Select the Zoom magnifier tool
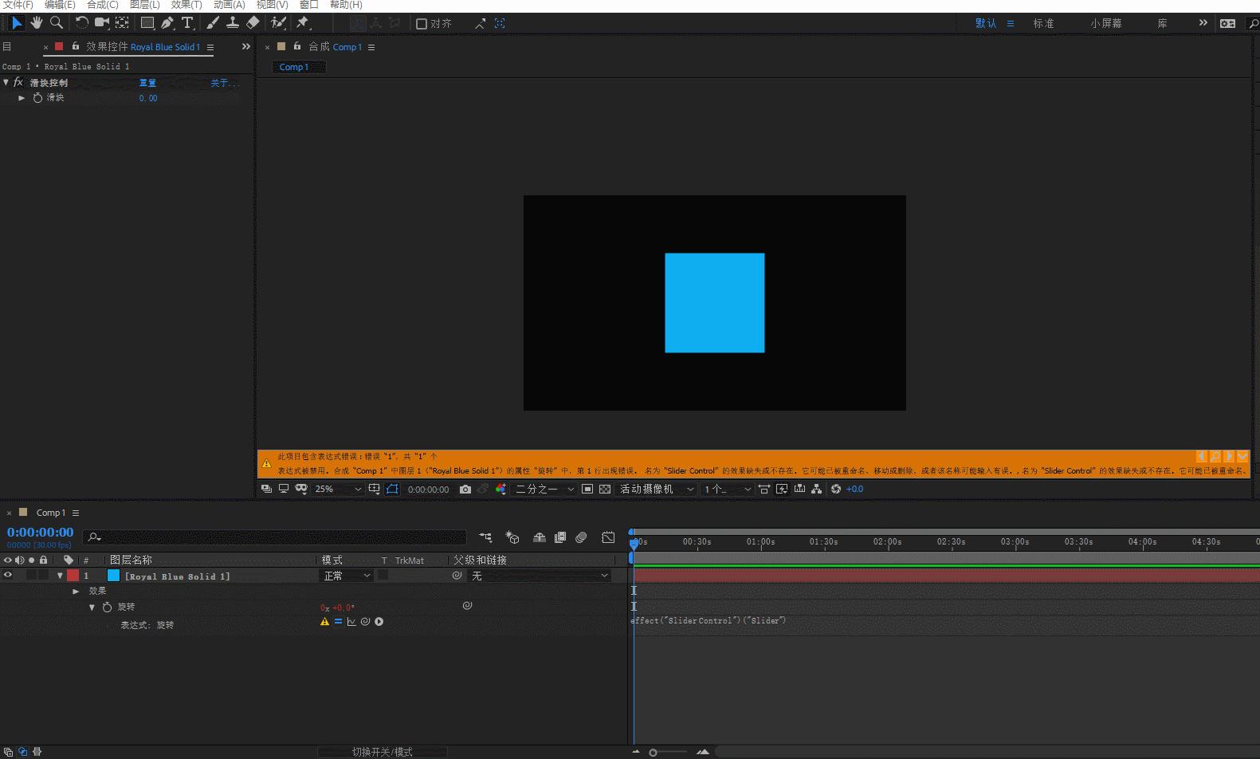Viewport: 1260px width, 759px height. point(57,23)
